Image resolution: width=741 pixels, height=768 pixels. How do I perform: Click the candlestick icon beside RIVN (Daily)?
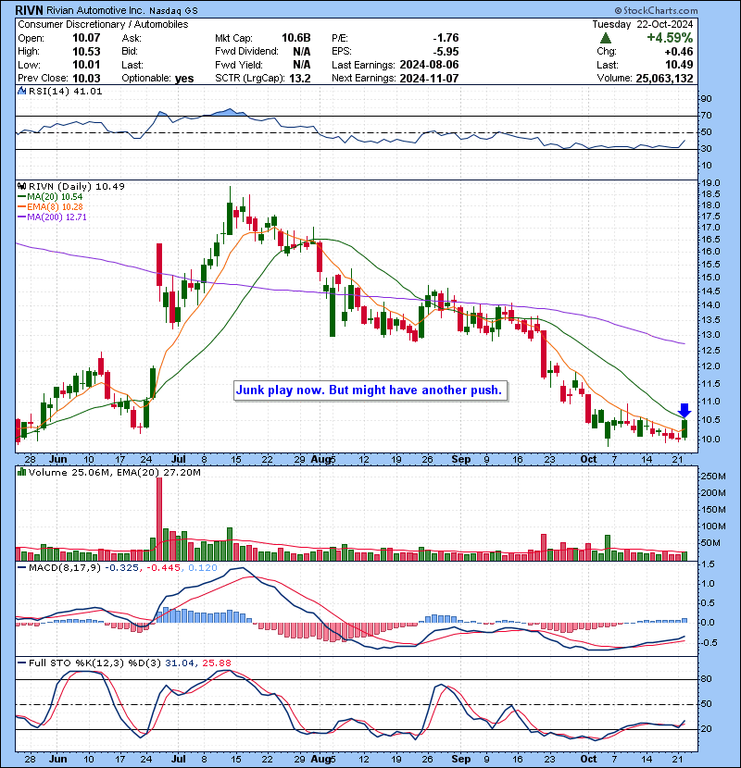[x=21, y=186]
